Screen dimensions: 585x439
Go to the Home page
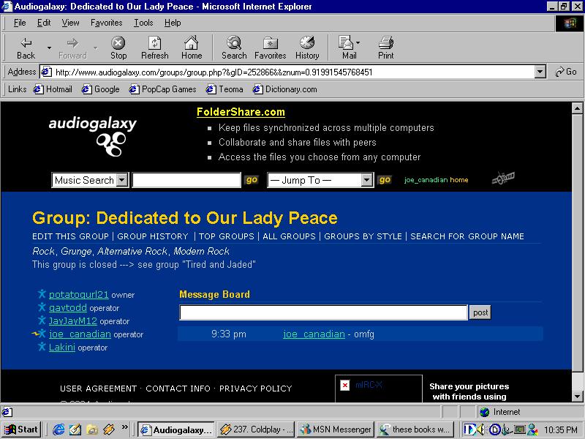(x=192, y=48)
